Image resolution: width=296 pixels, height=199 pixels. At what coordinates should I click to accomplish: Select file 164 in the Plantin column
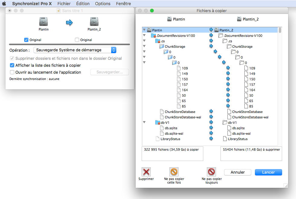point(185,90)
